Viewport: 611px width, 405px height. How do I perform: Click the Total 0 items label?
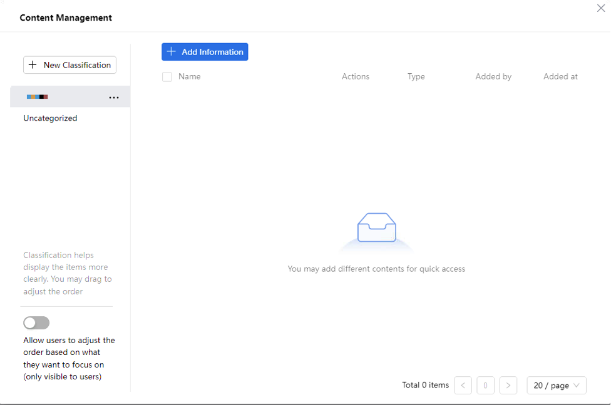point(425,386)
